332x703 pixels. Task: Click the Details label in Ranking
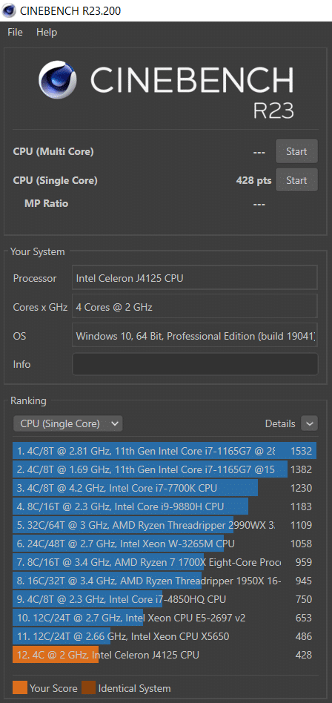pos(280,423)
